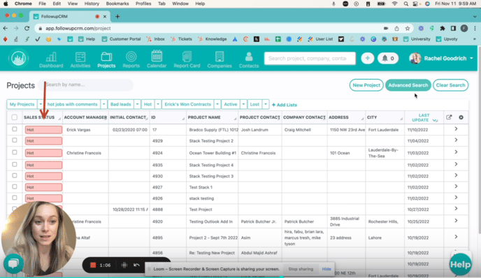Click the New Project button
The image size is (481, 278).
click(366, 85)
